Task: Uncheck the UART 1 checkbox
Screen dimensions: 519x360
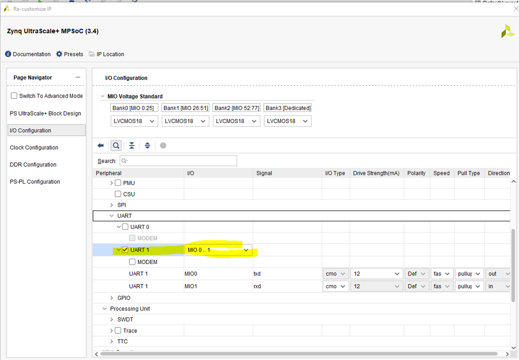Action: [125, 250]
